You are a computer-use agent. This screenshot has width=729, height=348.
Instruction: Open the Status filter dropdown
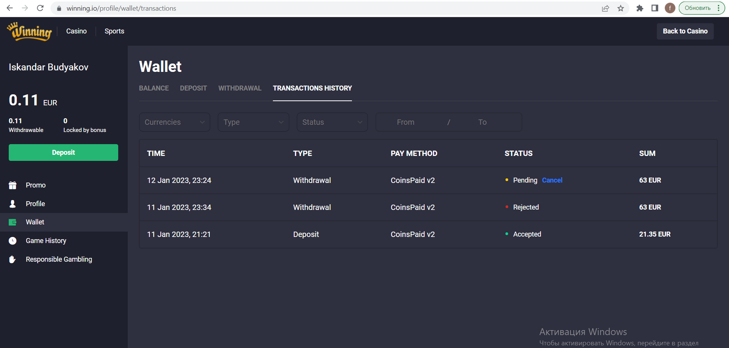pyautogui.click(x=332, y=122)
